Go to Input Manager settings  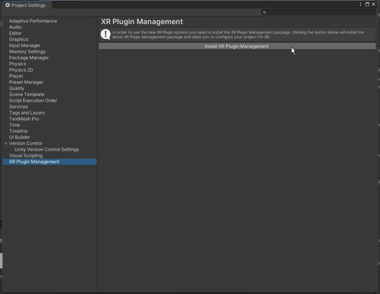pos(24,45)
